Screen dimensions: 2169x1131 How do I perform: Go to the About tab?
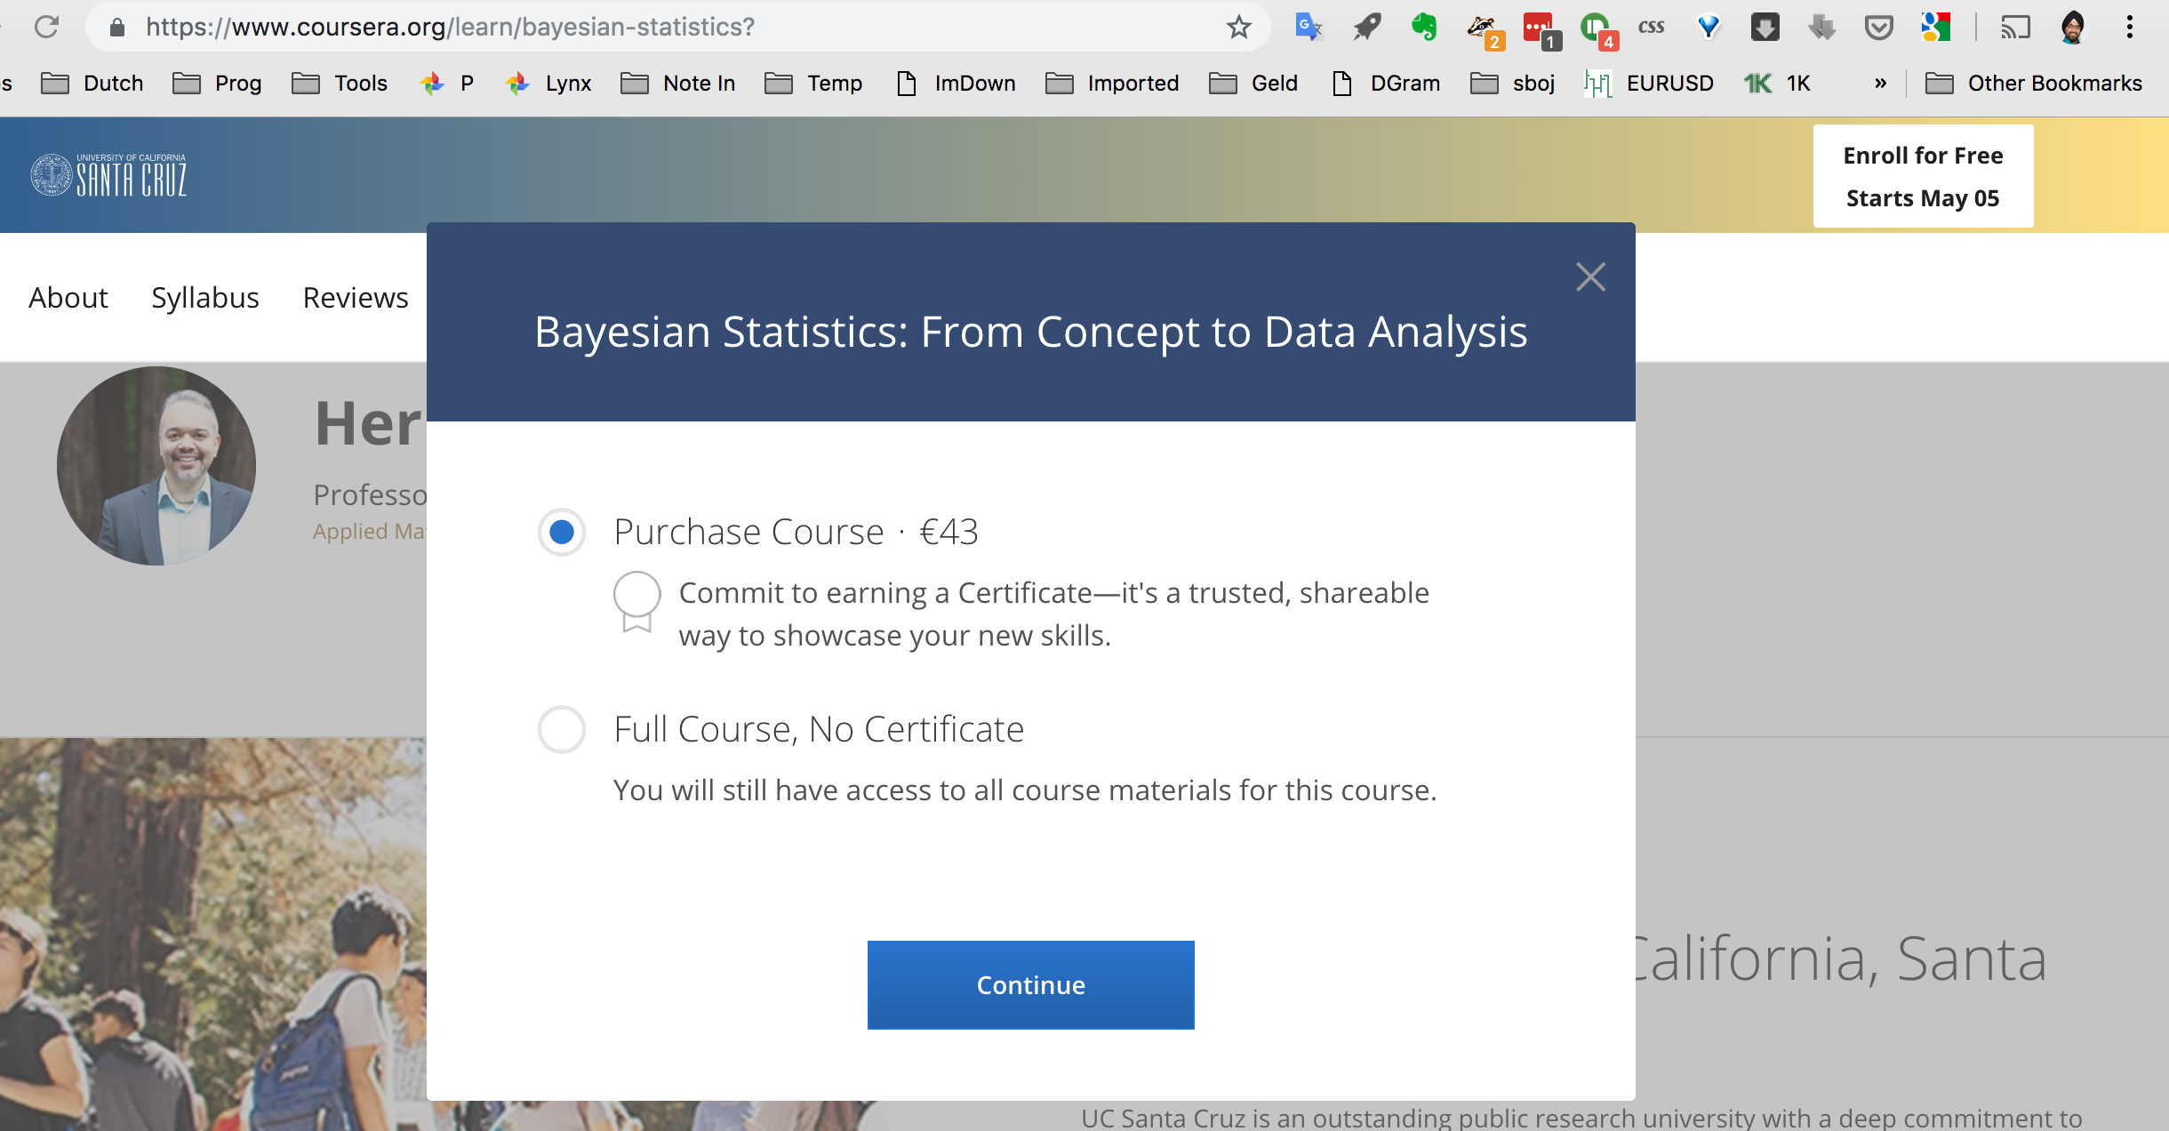coord(68,297)
